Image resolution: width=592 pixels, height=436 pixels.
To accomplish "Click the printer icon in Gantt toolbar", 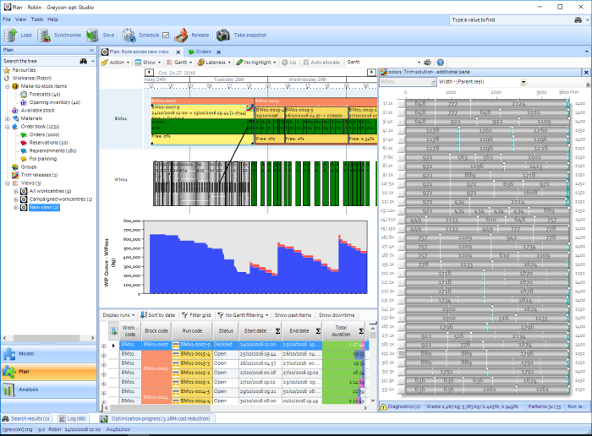I will (x=428, y=62).
